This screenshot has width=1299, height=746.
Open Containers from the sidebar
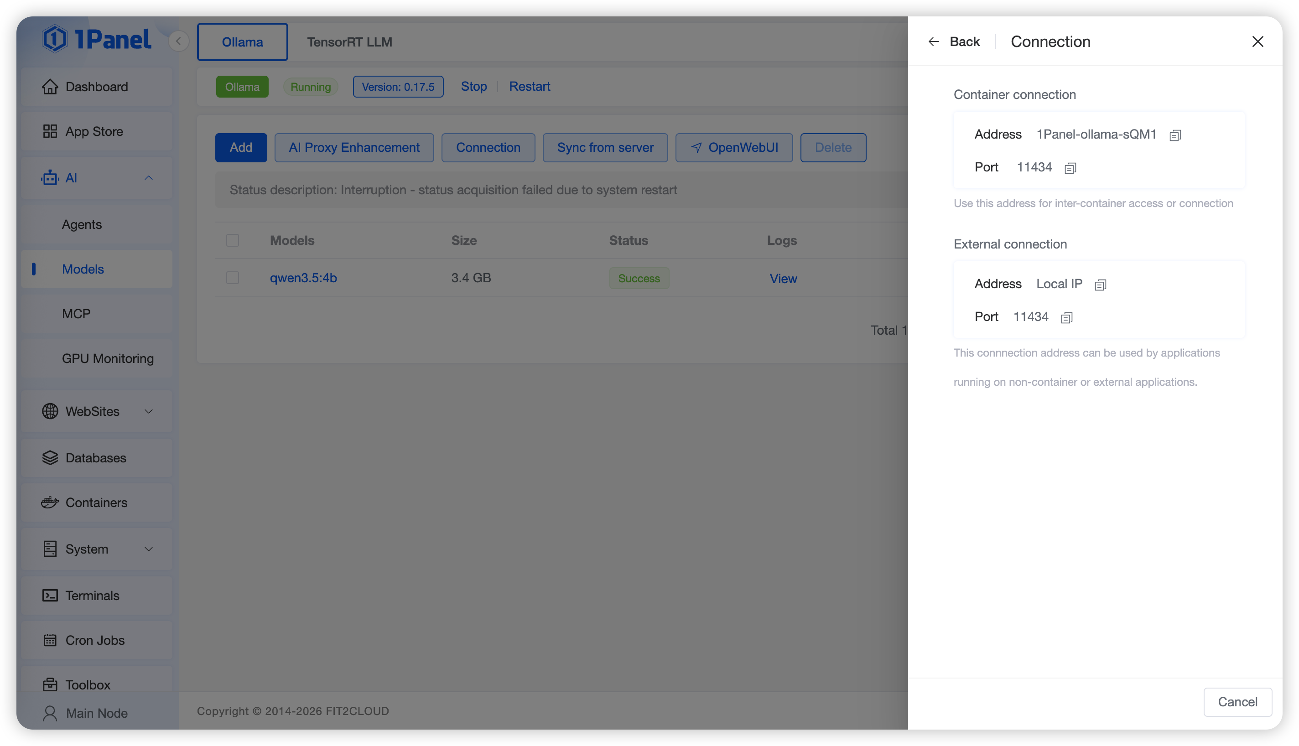[x=96, y=502]
